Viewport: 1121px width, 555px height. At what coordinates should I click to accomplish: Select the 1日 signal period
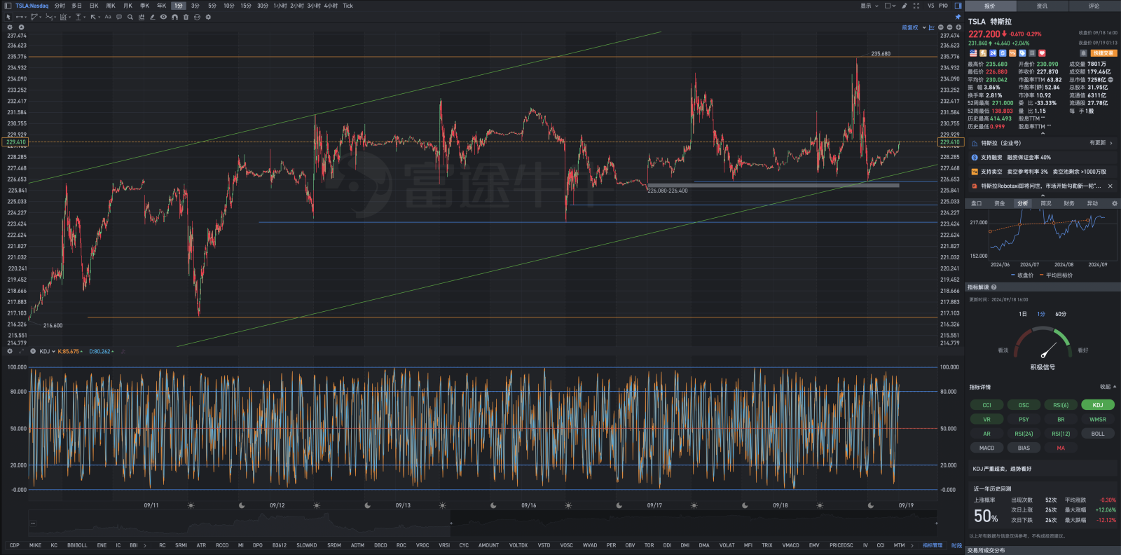click(1023, 314)
